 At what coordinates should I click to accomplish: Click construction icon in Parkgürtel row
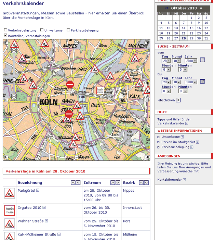pos(10,193)
